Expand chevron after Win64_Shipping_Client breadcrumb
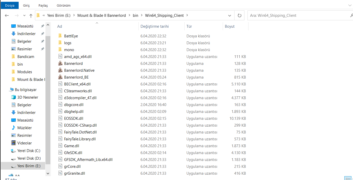 click(187, 16)
